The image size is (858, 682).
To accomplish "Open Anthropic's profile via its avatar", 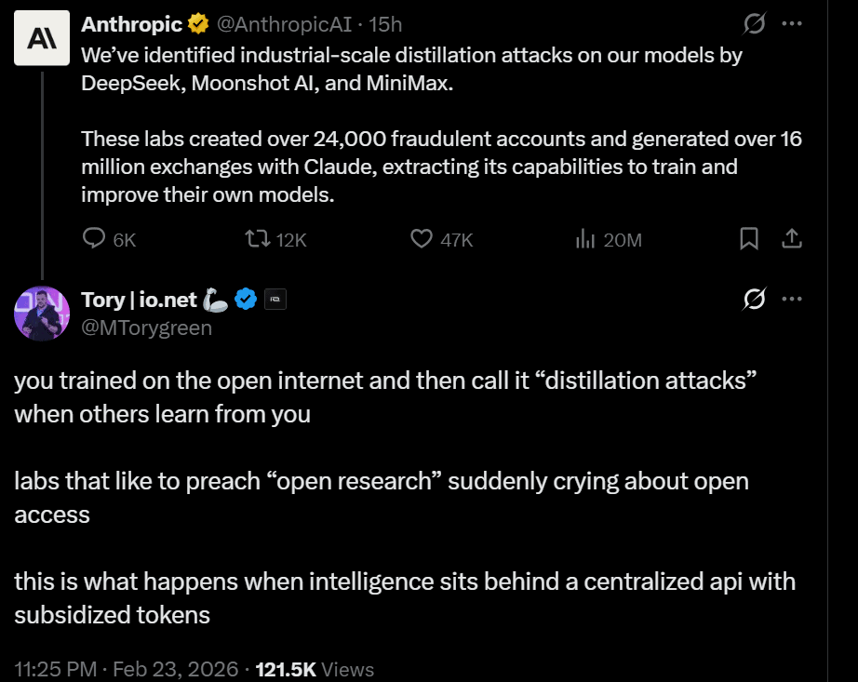I will (41, 38).
